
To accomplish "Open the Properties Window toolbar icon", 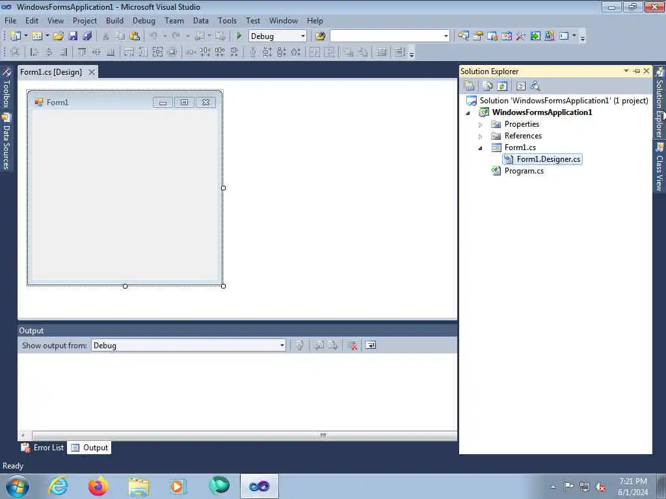I will point(478,36).
